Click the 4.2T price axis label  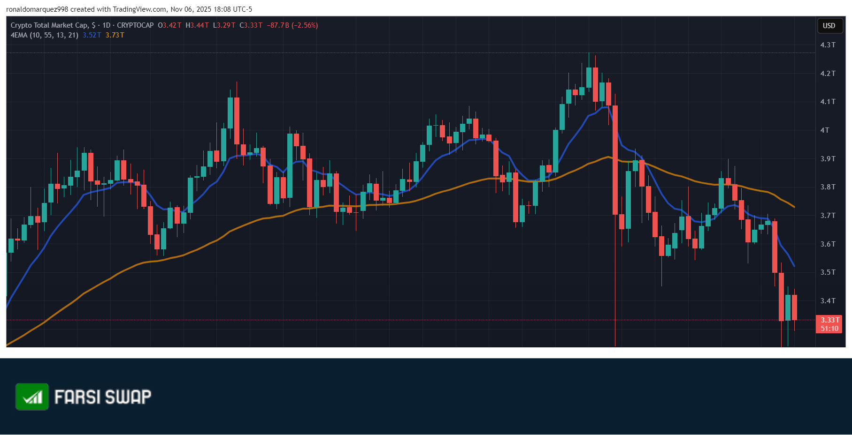click(828, 74)
